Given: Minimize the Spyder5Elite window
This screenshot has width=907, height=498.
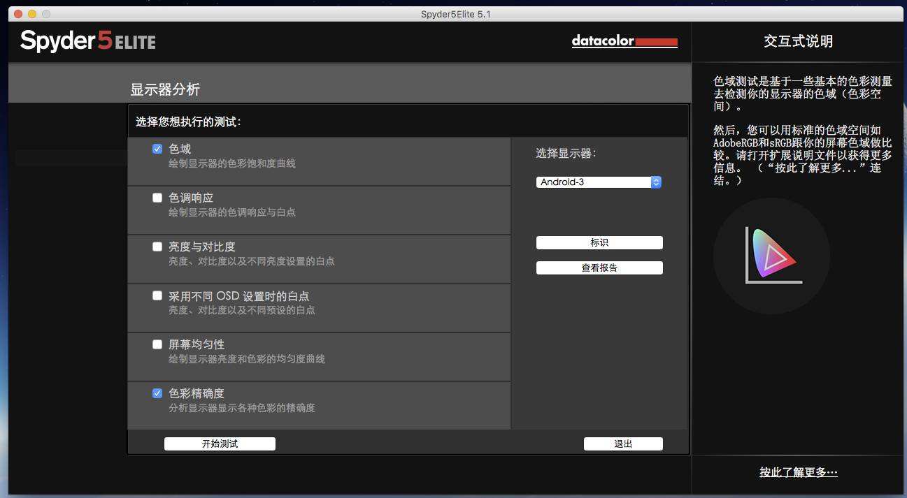Looking at the screenshot, I should coord(32,14).
